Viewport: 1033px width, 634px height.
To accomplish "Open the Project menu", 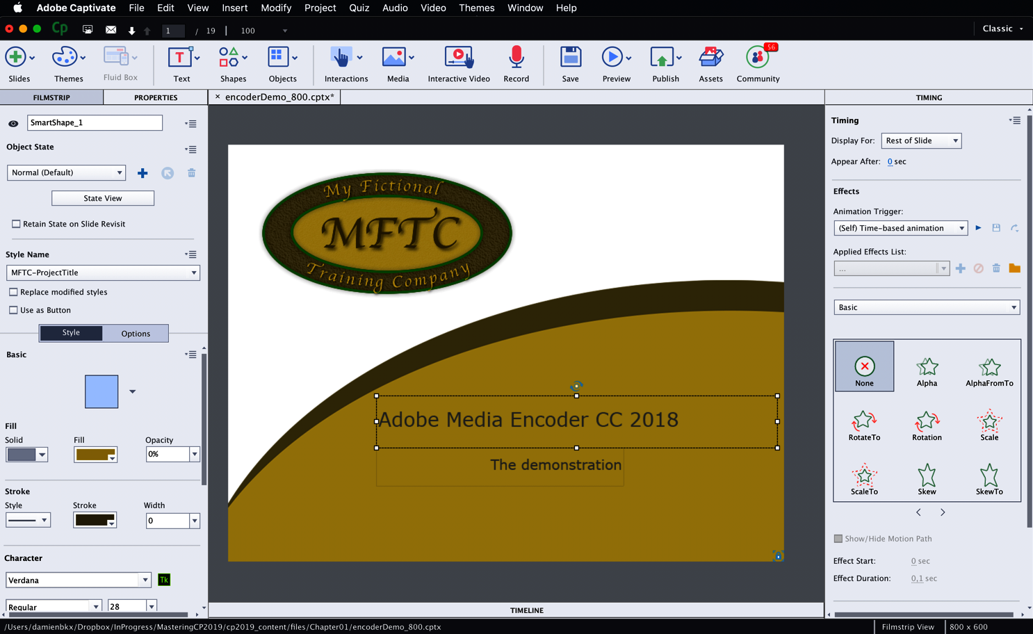I will [x=320, y=8].
